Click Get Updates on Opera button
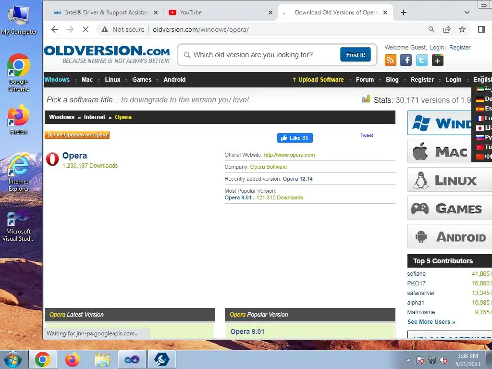Viewport: 492px width, 369px height. tap(77, 135)
